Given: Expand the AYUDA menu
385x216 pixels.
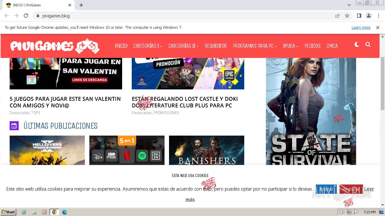Looking at the screenshot, I should [291, 46].
